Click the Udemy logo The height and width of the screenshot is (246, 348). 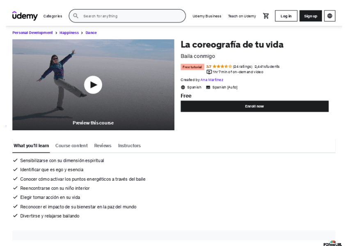(x=24, y=16)
